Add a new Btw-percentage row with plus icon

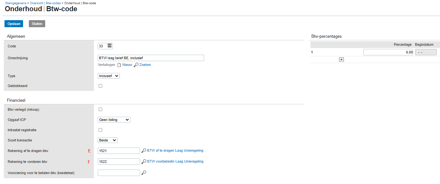341,60
